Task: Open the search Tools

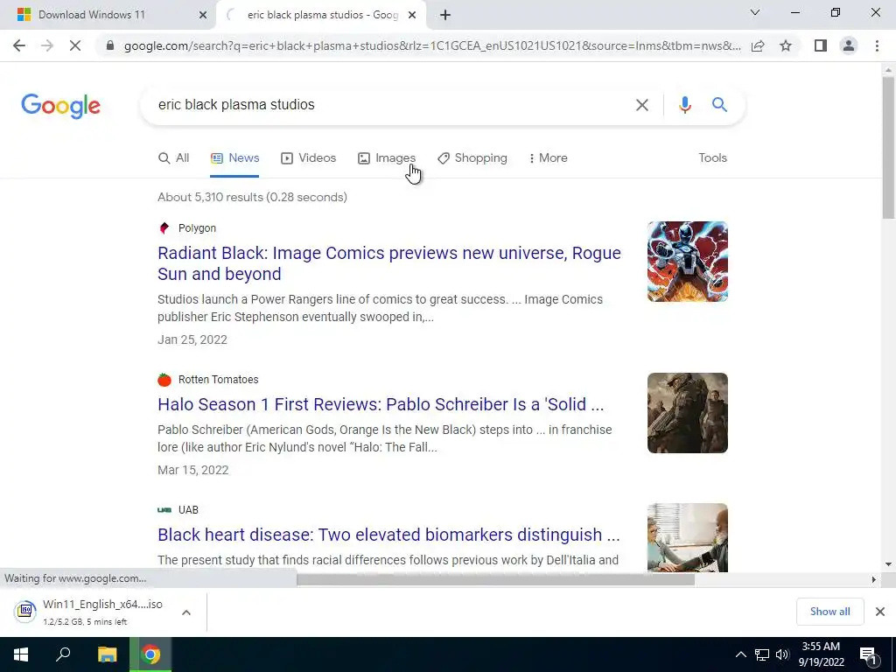Action: [x=712, y=158]
